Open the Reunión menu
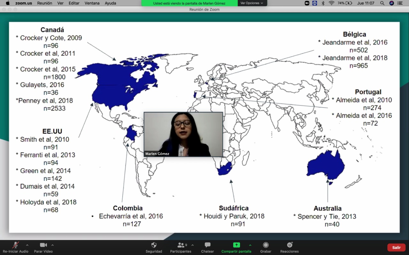The image size is (409, 255). tap(45, 3)
